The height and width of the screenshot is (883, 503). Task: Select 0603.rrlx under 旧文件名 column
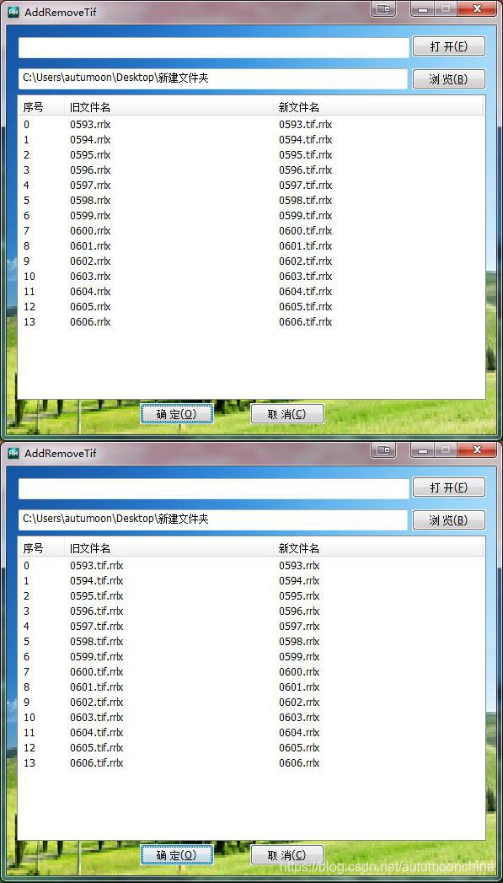click(x=91, y=277)
